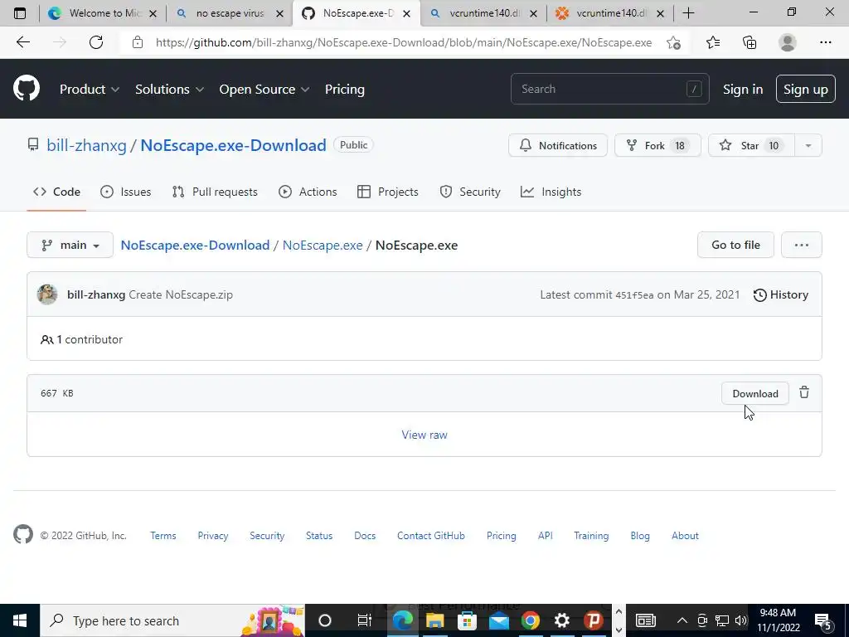
Task: Delete file with trash icon
Action: point(804,392)
